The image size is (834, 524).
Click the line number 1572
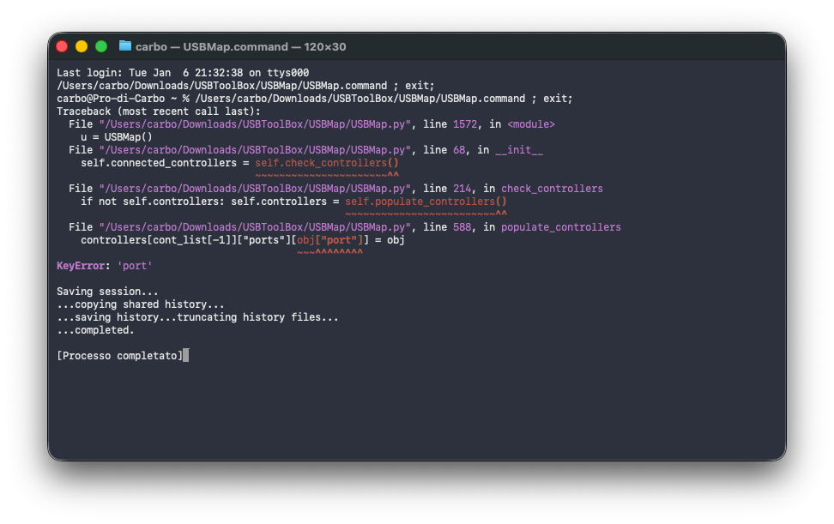(465, 124)
